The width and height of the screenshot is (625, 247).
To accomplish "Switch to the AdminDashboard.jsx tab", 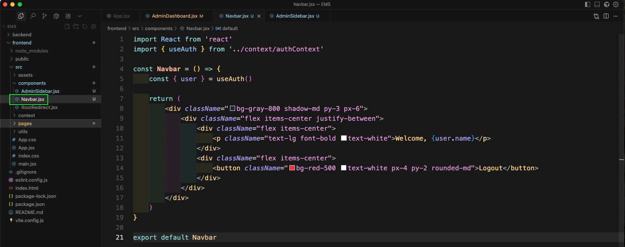I will tap(177, 16).
